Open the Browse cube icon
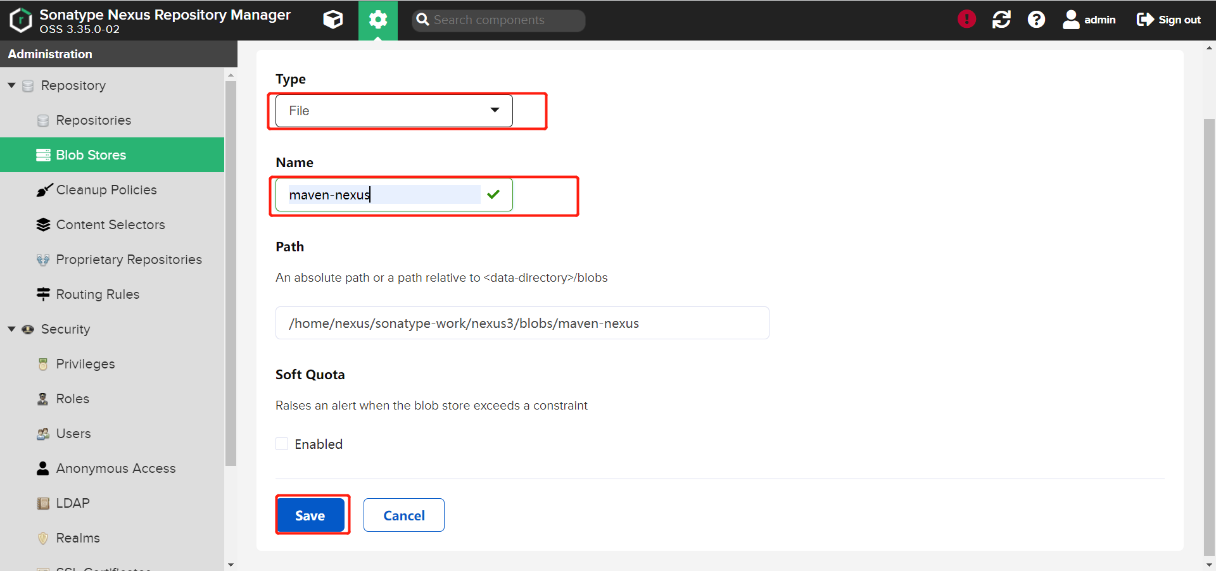 333,20
